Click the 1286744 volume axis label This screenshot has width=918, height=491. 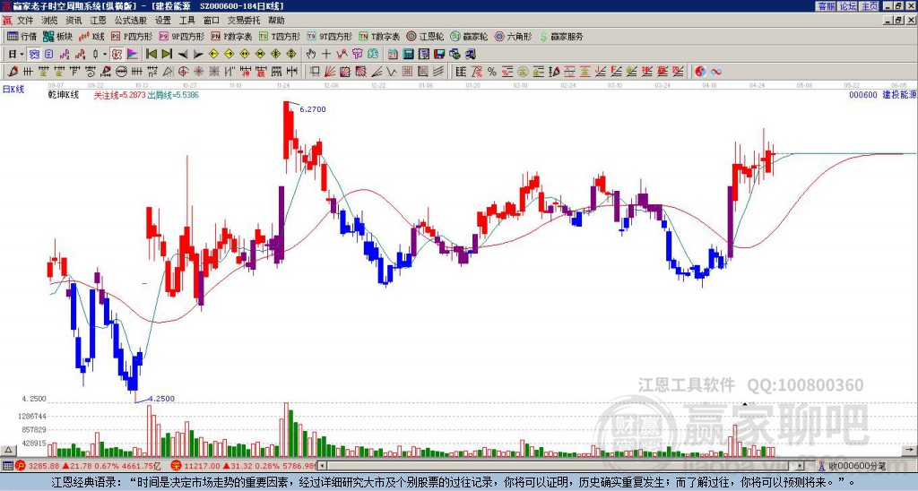33,417
